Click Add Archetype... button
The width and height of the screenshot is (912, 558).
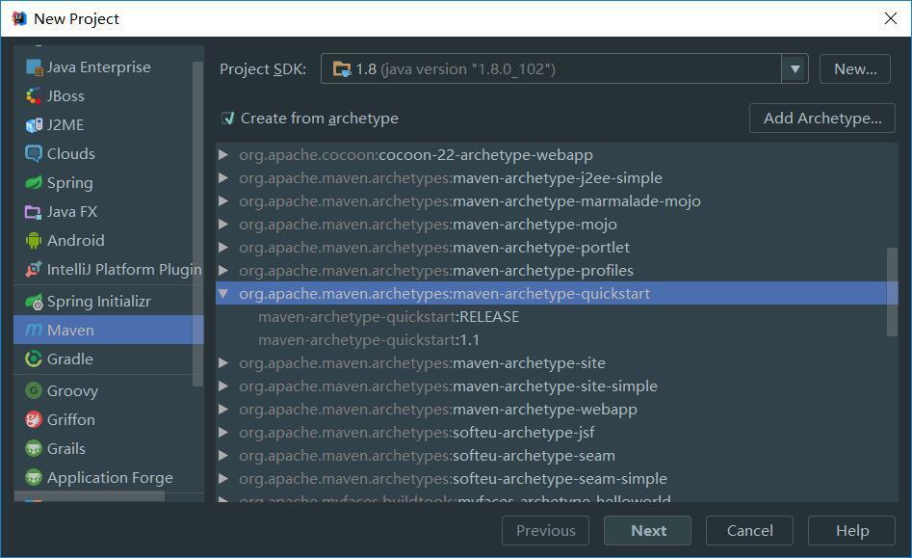pos(821,119)
